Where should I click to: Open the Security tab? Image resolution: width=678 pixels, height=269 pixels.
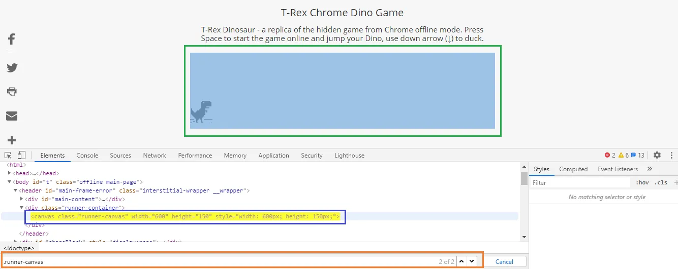tap(312, 156)
